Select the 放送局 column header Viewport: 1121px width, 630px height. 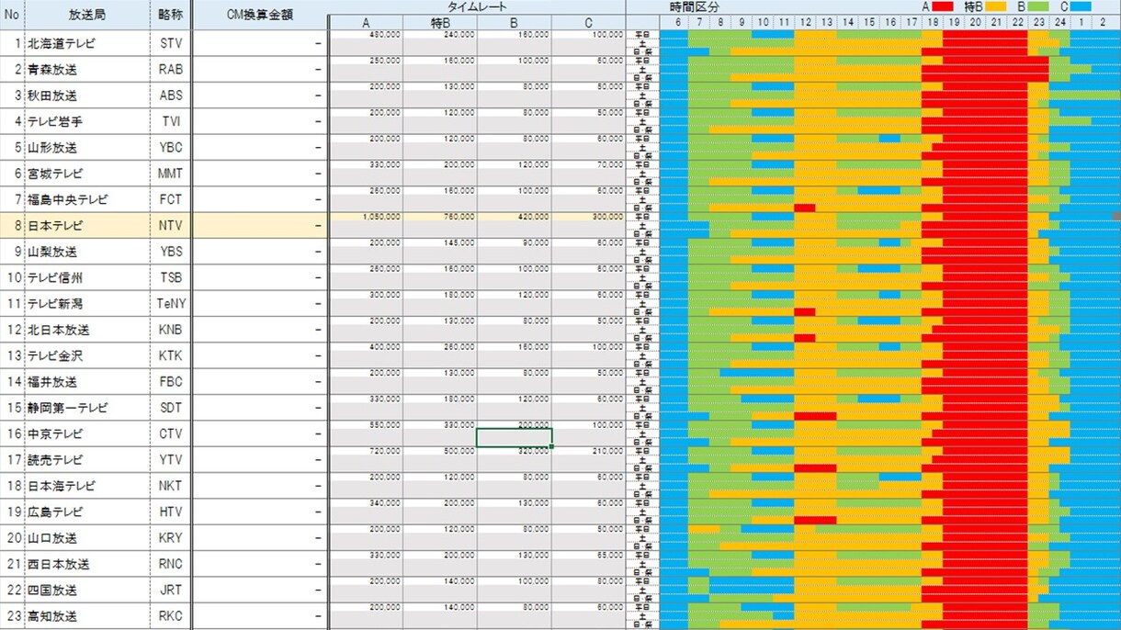tap(87, 15)
